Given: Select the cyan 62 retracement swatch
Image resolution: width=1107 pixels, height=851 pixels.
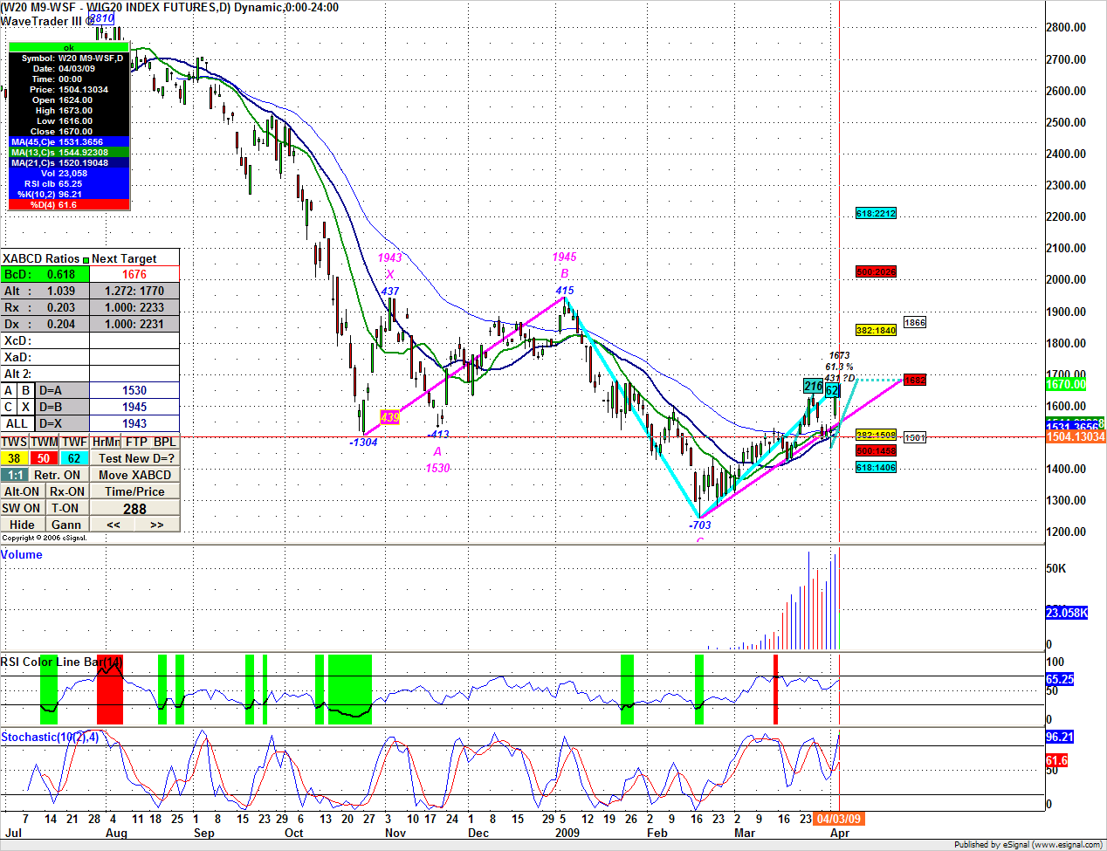Looking at the screenshot, I should (x=74, y=458).
